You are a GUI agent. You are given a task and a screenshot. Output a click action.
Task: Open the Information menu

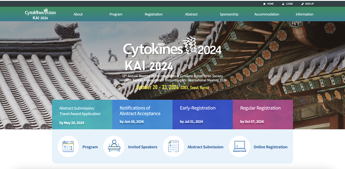[x=304, y=14]
